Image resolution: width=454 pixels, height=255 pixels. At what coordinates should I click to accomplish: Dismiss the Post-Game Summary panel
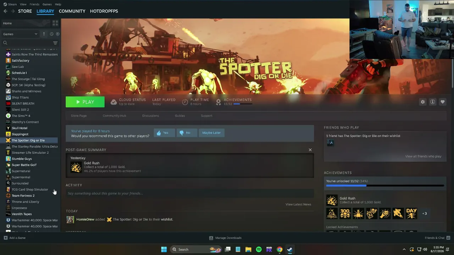310,150
